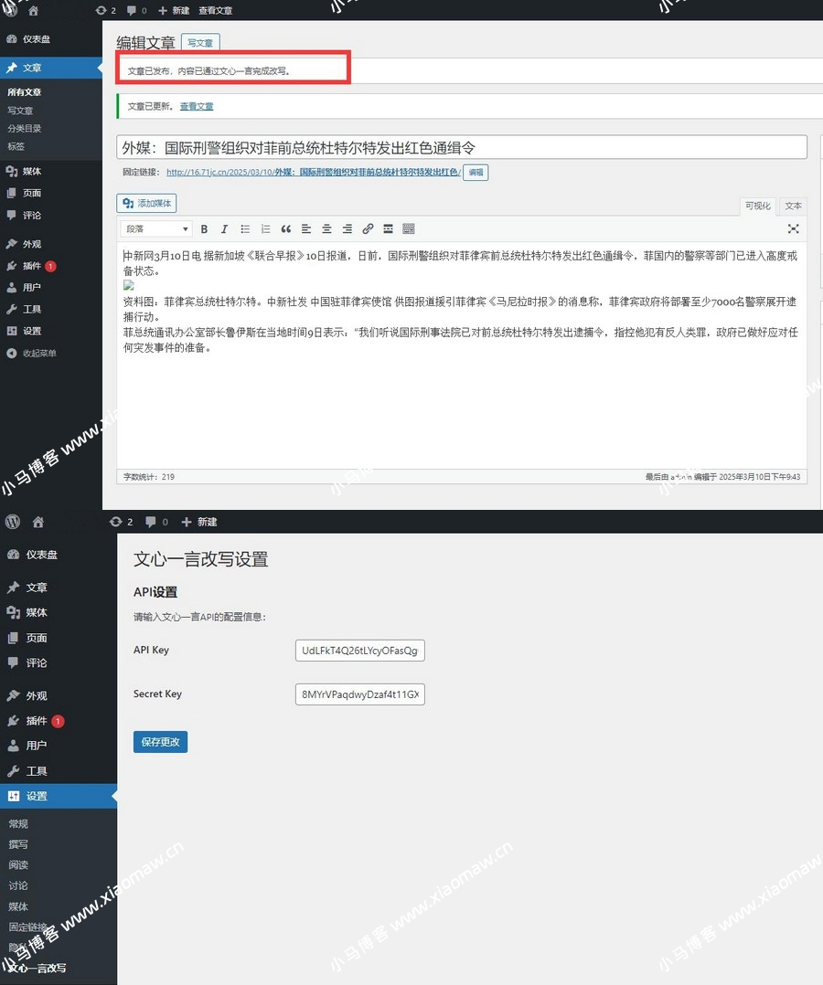Toggle the extra toolbar row in editor

pos(409,229)
